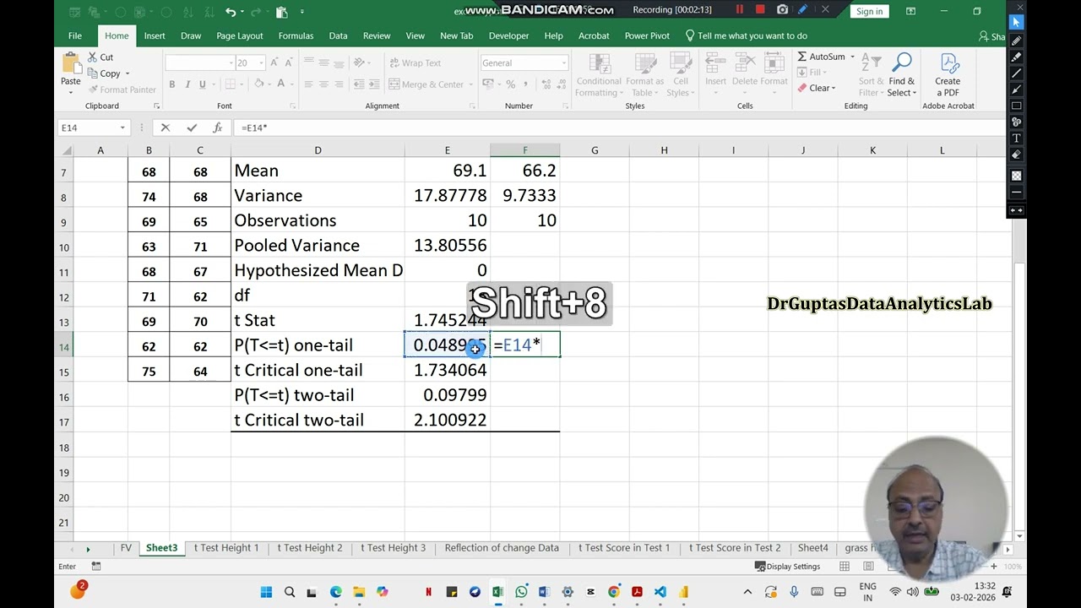Click the Increase Font Size icon
The image size is (1081, 608).
[273, 63]
